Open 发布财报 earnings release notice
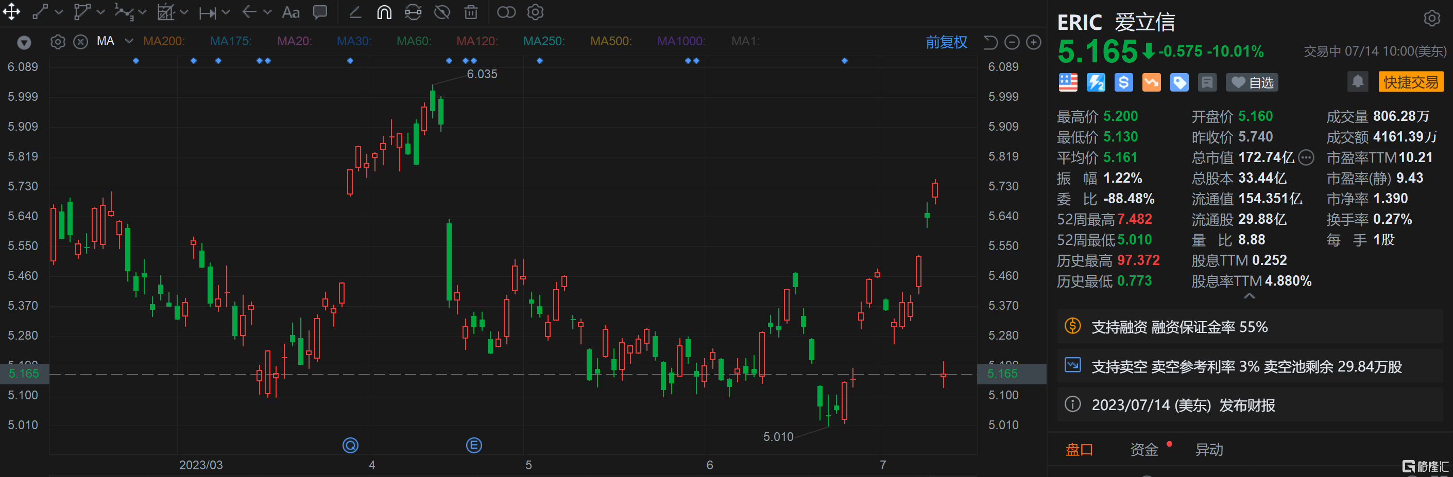Viewport: 1453px width, 477px height. click(1250, 404)
